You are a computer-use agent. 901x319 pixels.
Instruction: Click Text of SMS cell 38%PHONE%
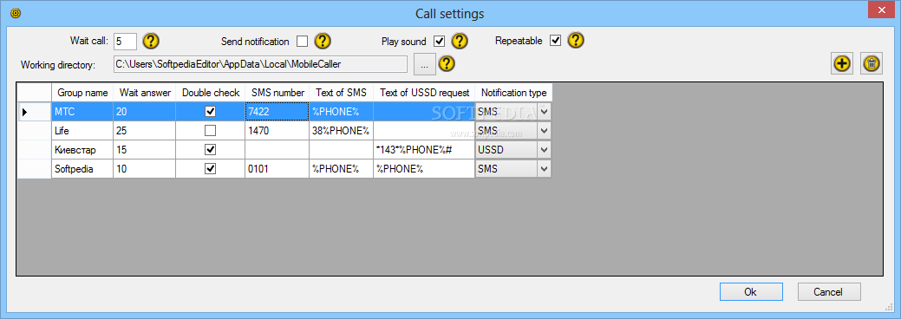point(342,131)
